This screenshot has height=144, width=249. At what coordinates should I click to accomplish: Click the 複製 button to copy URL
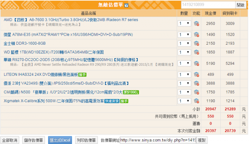pyautogui.click(x=202, y=140)
